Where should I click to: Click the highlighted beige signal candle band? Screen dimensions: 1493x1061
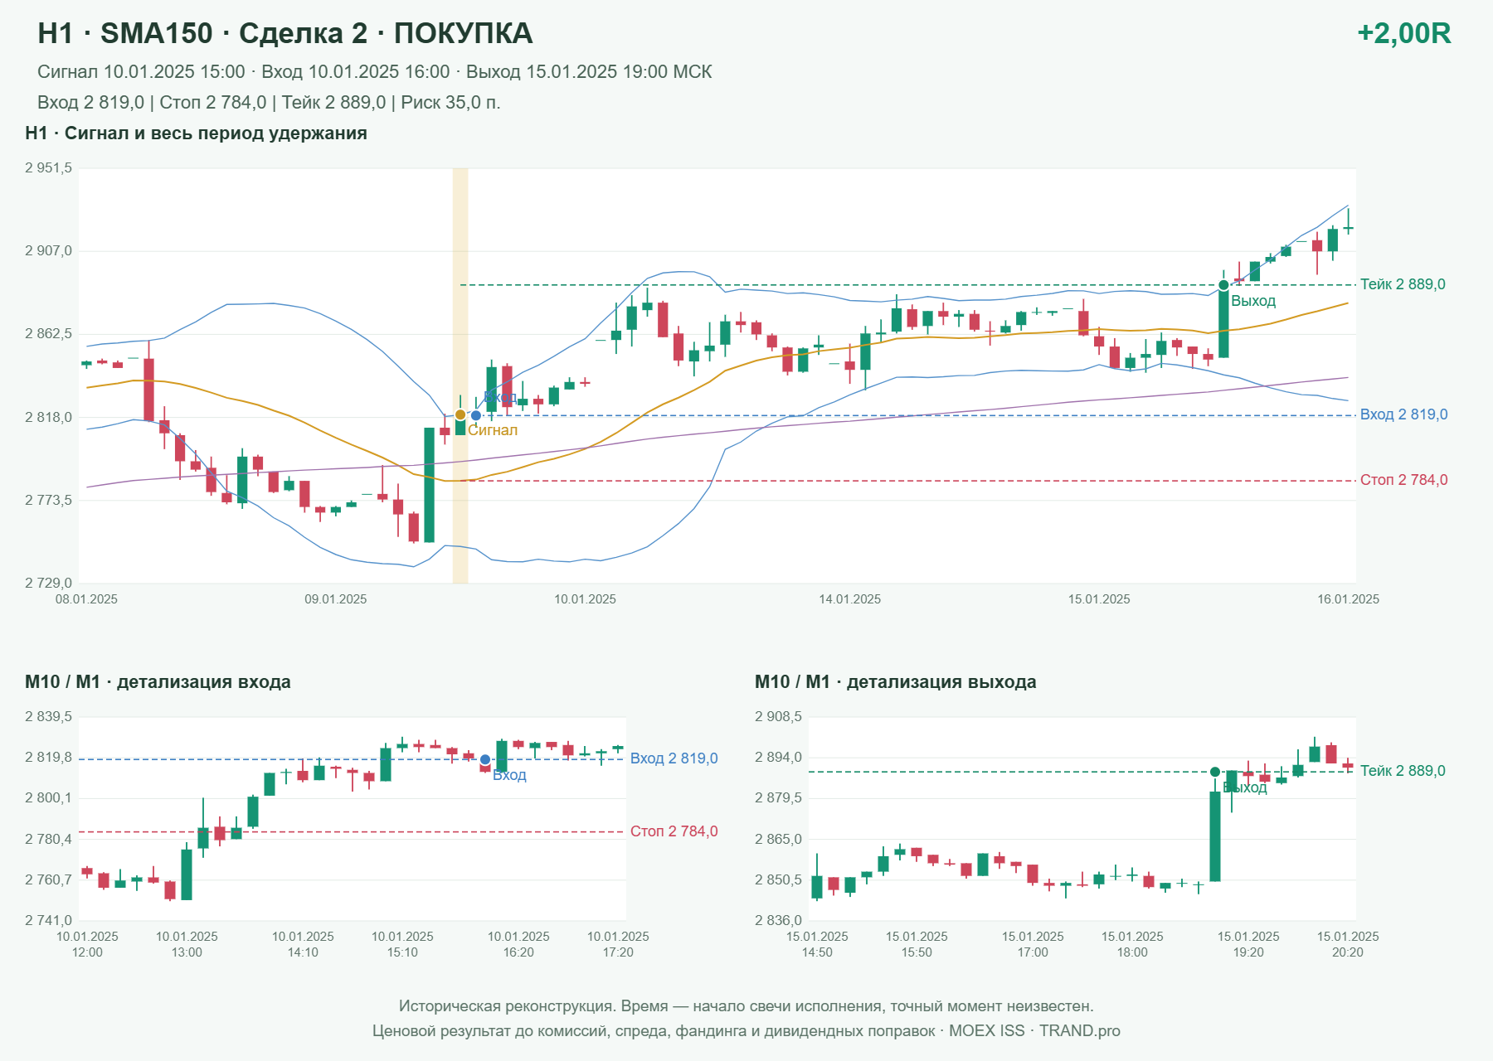(x=460, y=375)
